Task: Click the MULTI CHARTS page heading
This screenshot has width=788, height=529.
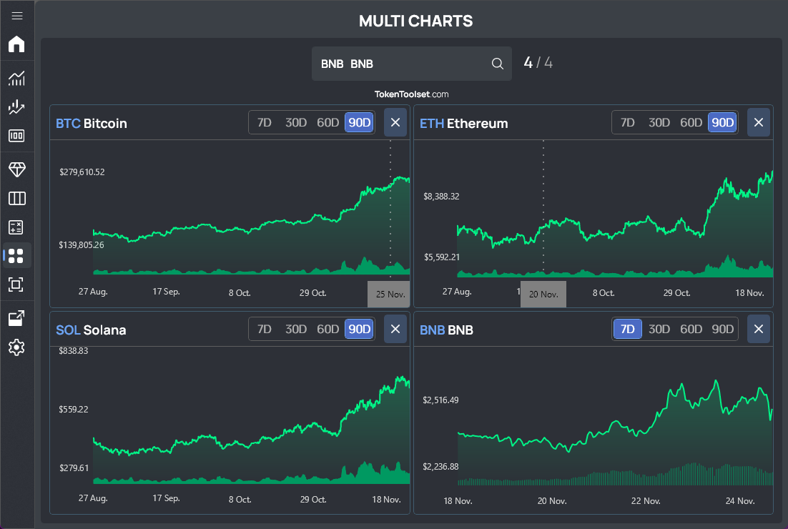Action: (x=415, y=21)
